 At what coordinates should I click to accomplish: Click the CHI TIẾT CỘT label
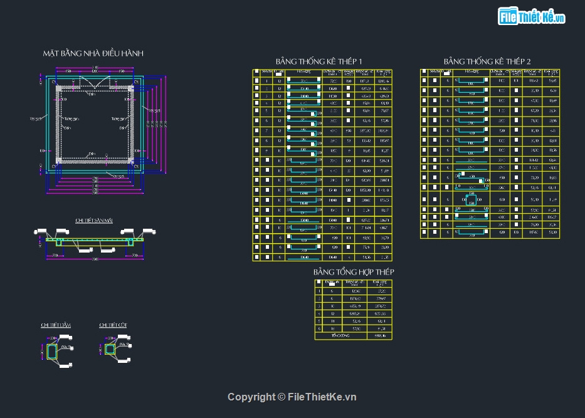point(113,325)
